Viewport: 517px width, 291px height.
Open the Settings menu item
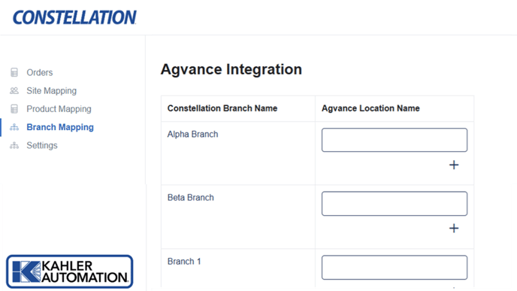[x=42, y=146]
